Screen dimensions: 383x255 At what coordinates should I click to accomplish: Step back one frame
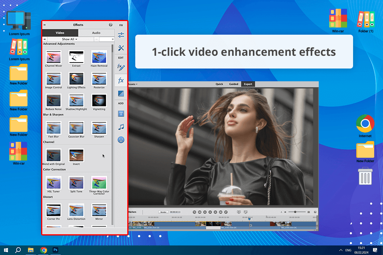[x=205, y=212]
